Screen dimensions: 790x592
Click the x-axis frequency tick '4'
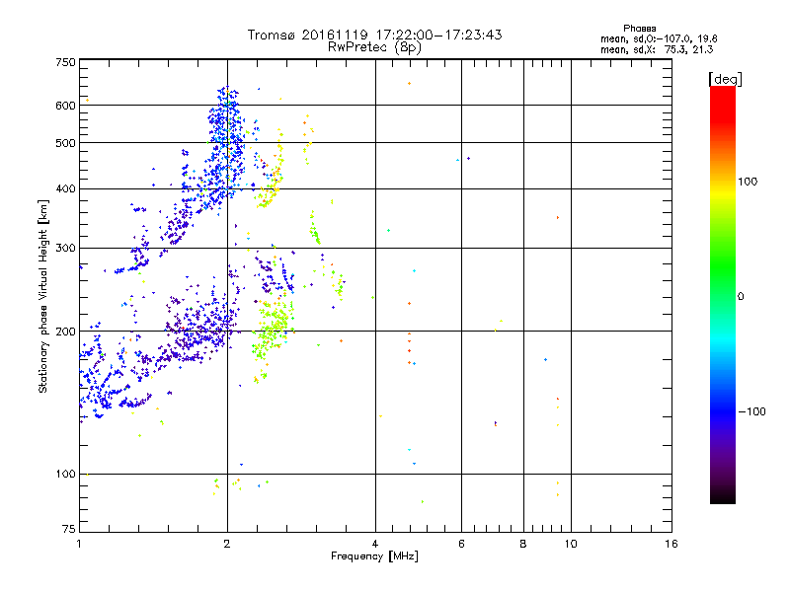pos(375,544)
